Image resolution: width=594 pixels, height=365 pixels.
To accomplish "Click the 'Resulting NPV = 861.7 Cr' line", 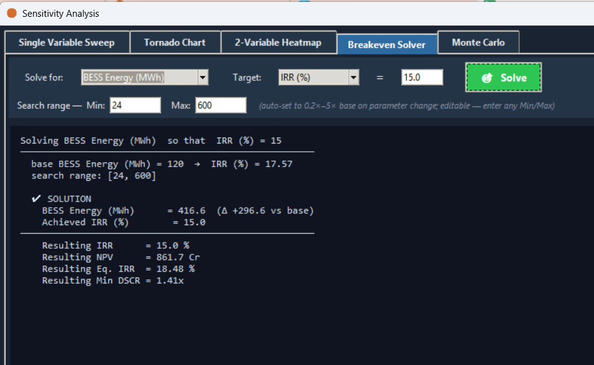I will [x=121, y=257].
